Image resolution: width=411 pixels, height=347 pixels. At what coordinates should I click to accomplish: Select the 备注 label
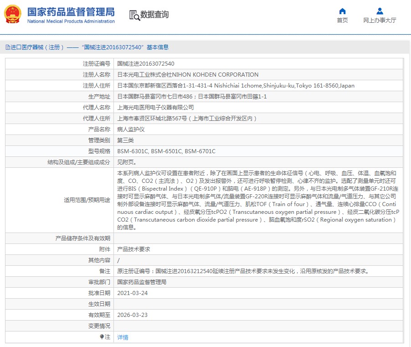pyautogui.click(x=105, y=271)
